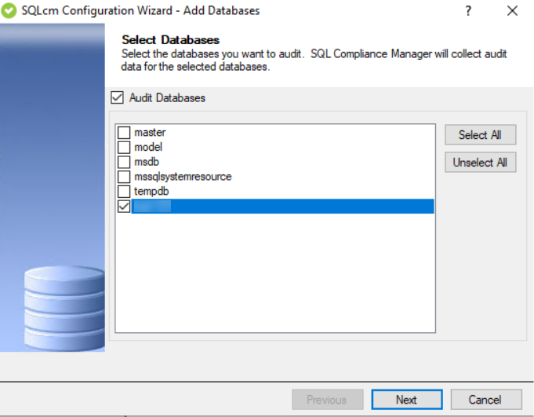Tick the tempdb database checkbox
This screenshot has width=534, height=417.
click(124, 192)
